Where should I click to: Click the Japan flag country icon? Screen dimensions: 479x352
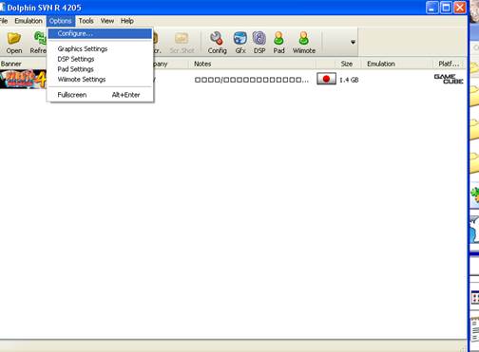tap(326, 79)
